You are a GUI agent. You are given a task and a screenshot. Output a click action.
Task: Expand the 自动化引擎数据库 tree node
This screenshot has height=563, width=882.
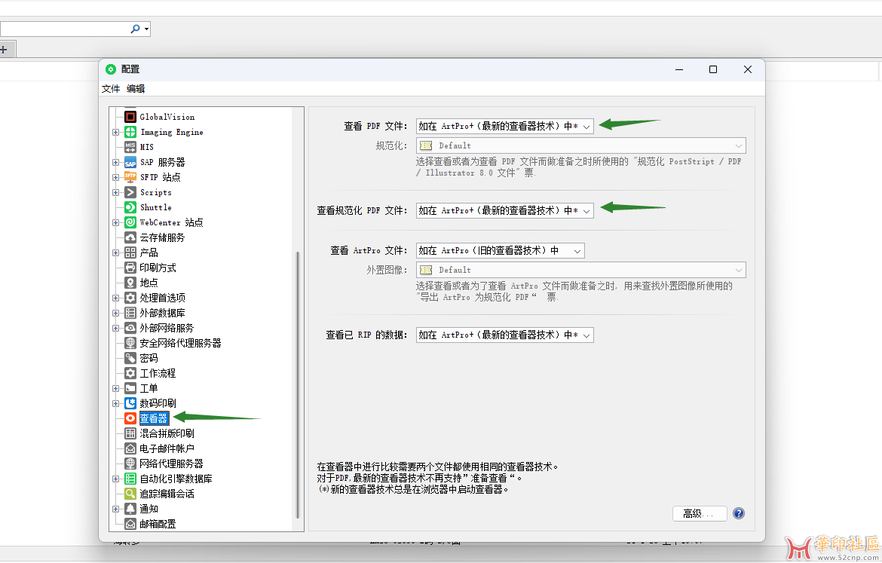point(115,479)
